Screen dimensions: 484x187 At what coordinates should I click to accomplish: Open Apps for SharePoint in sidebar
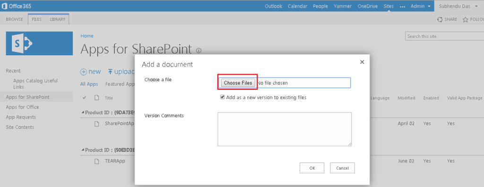tap(28, 97)
